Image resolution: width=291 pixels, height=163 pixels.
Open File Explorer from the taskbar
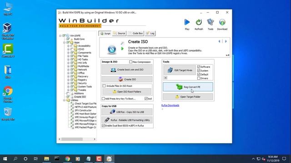coord(46,159)
